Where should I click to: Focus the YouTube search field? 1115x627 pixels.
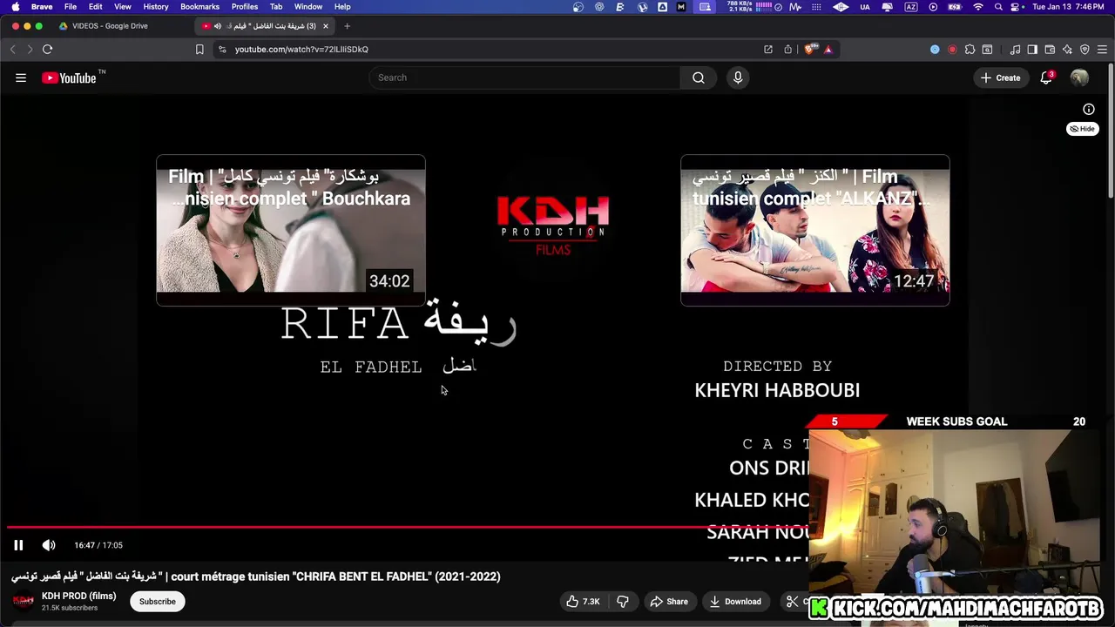coord(524,78)
